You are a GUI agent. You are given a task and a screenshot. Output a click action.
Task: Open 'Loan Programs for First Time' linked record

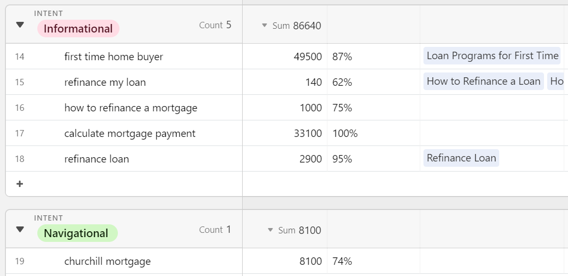(x=492, y=56)
